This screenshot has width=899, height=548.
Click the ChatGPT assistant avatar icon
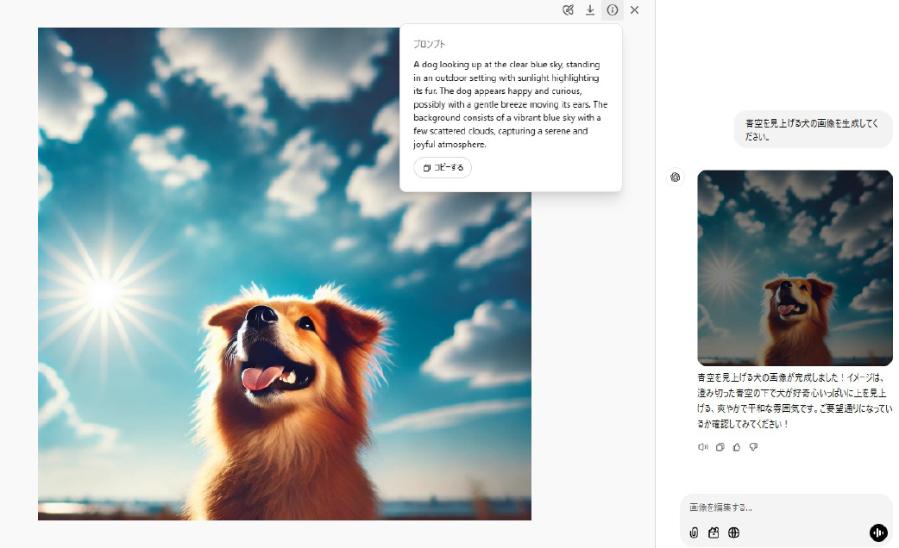pos(676,177)
